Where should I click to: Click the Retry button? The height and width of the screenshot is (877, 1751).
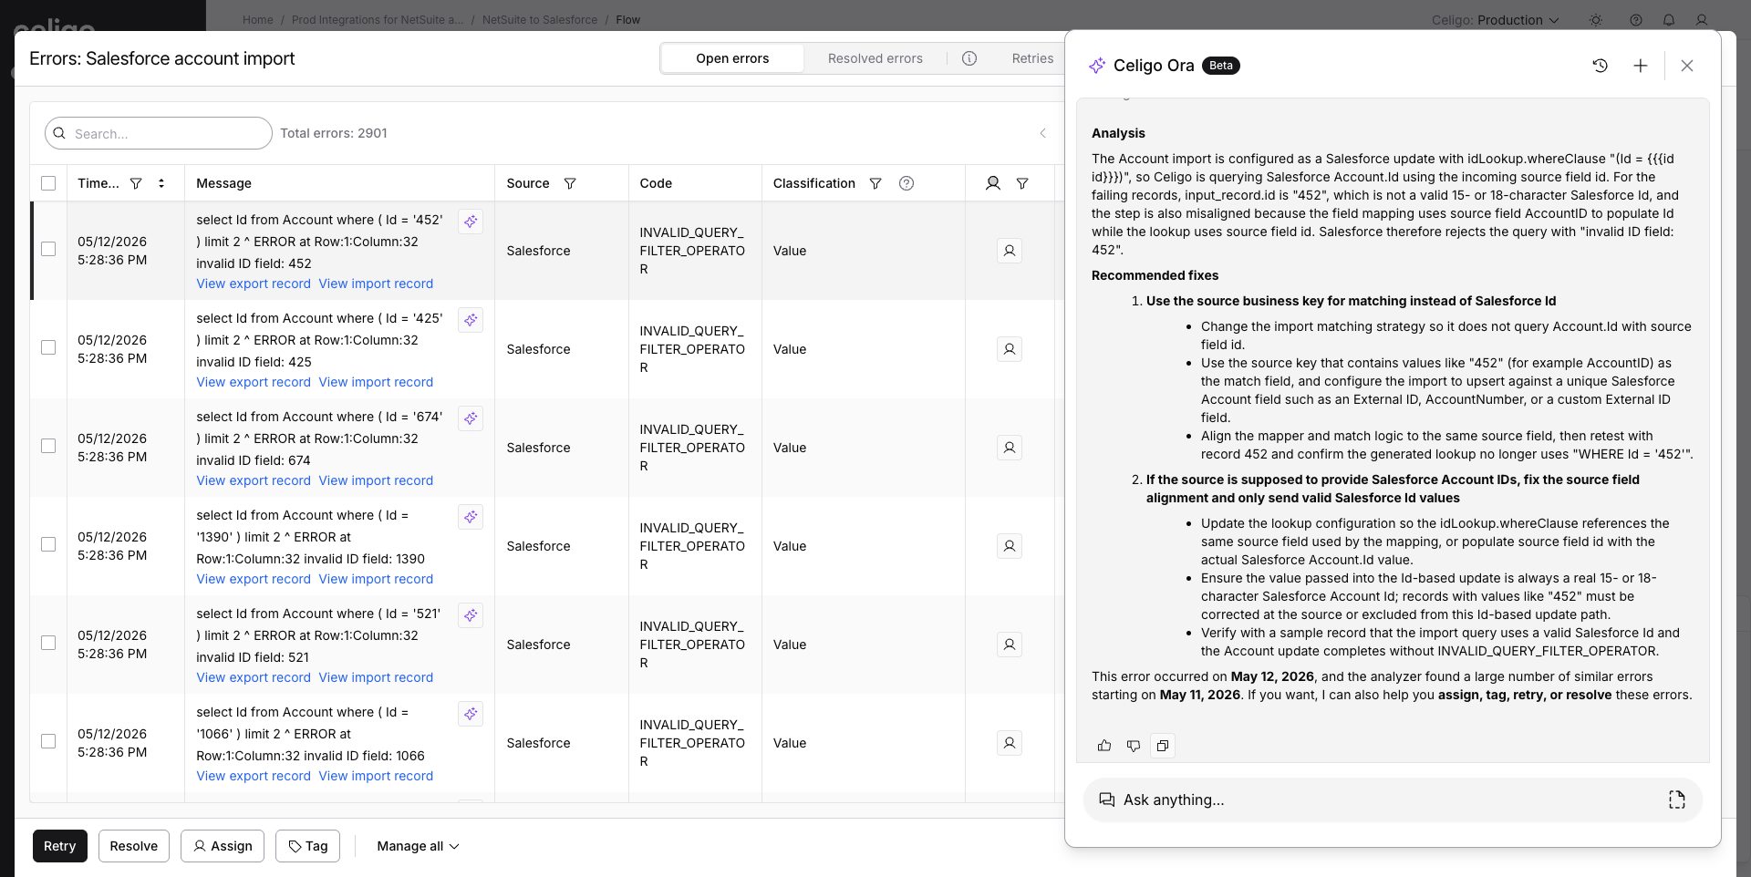tap(60, 846)
